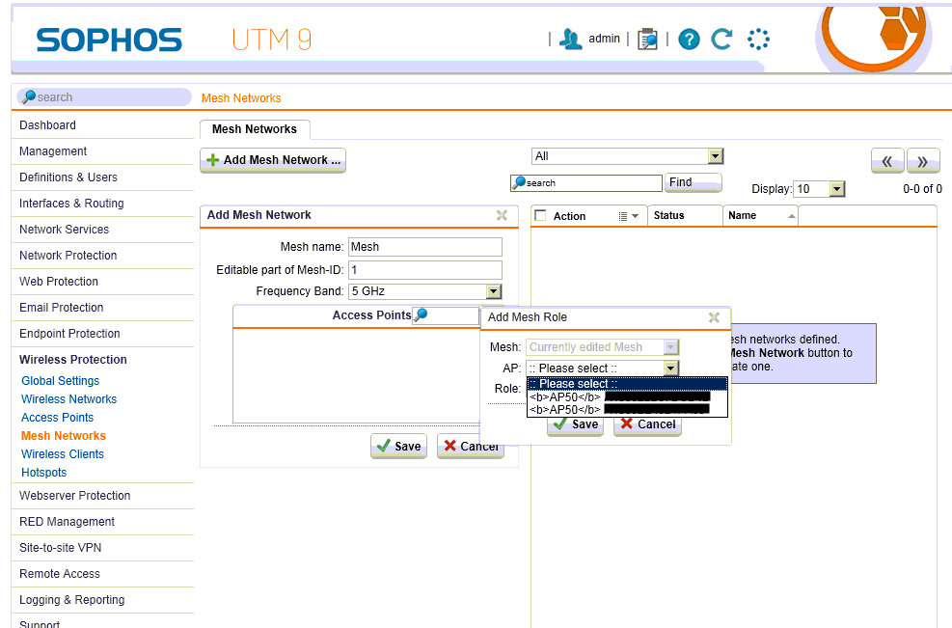Click the magnifier next to Access Points
This screenshot has width=952, height=628.
421,314
